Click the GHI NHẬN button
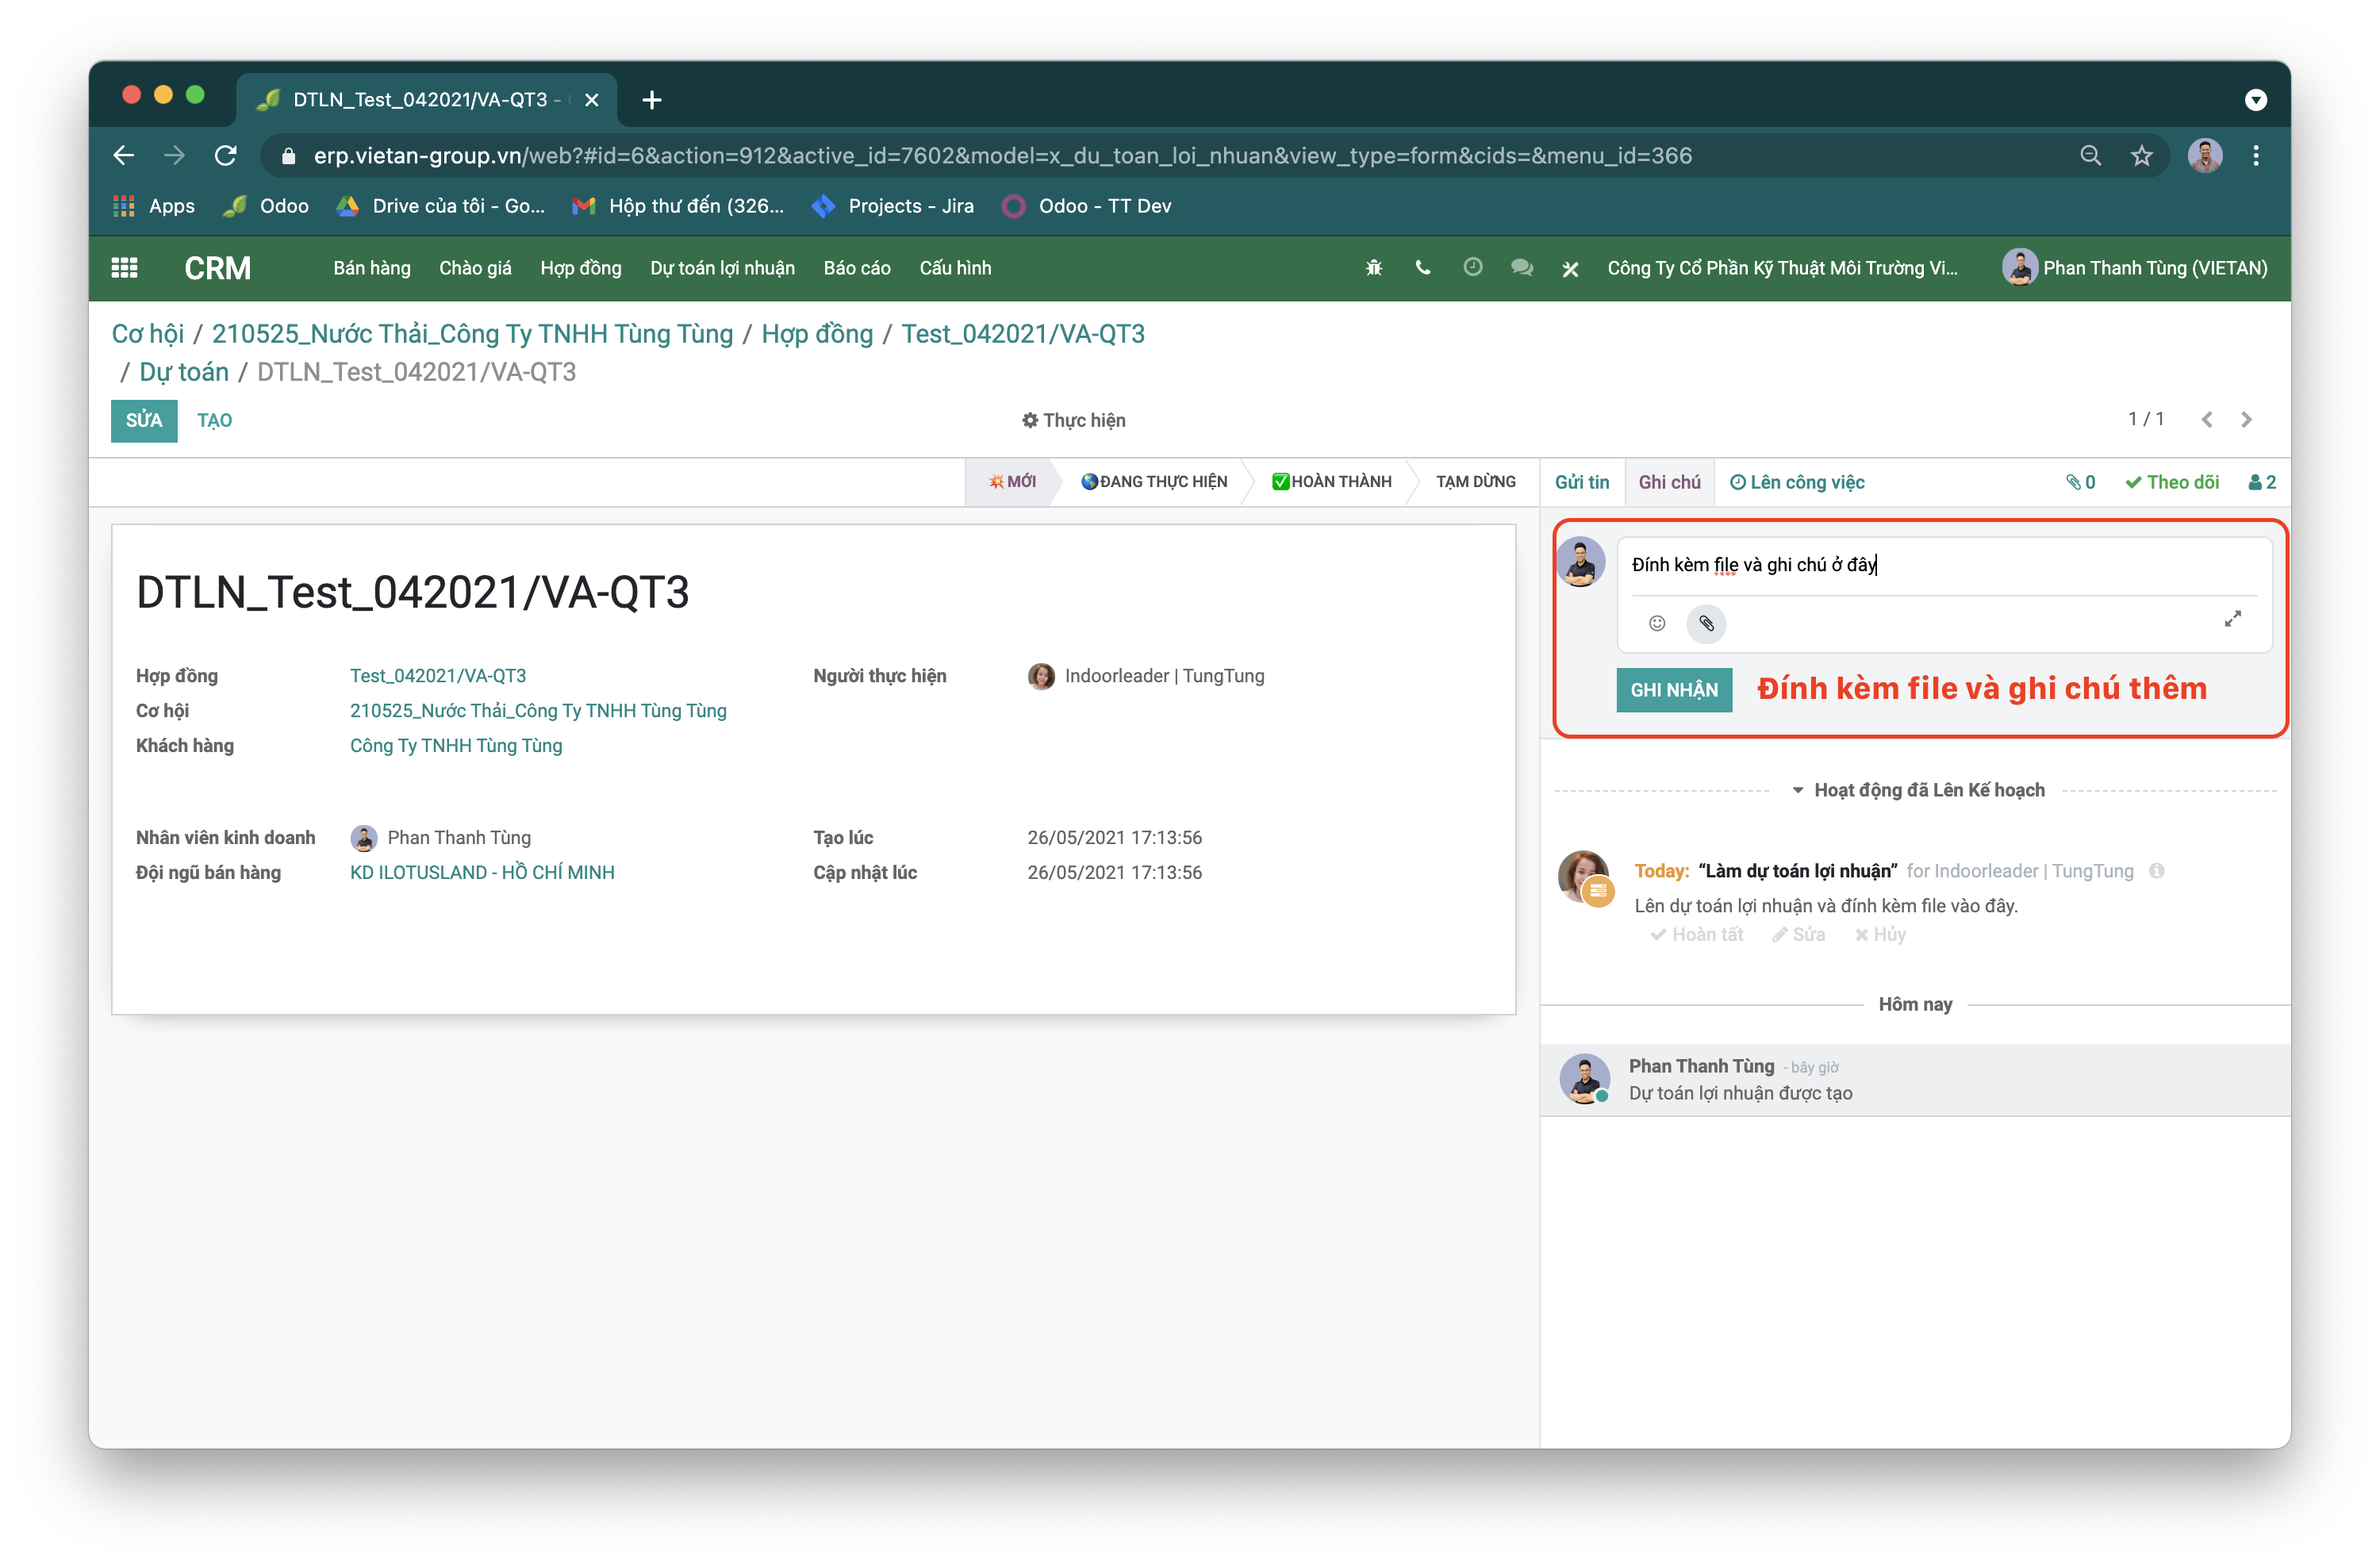This screenshot has width=2380, height=1566. (1673, 690)
